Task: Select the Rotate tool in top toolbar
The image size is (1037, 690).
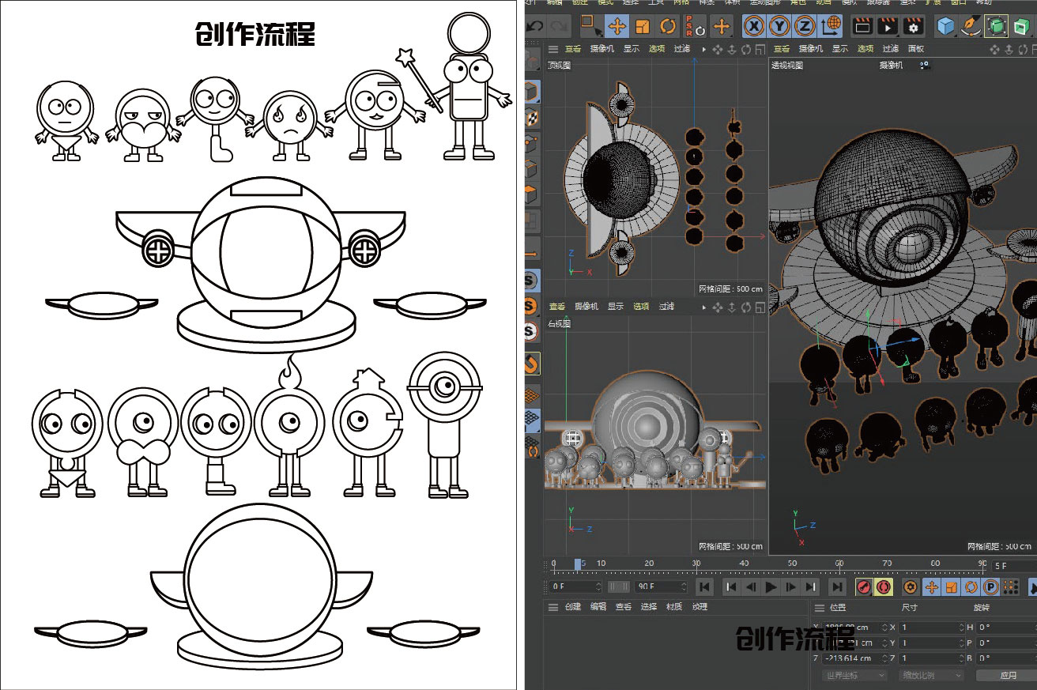Action: [x=668, y=26]
